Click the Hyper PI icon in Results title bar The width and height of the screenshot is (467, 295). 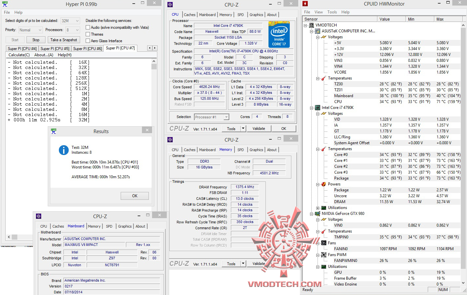click(54, 131)
